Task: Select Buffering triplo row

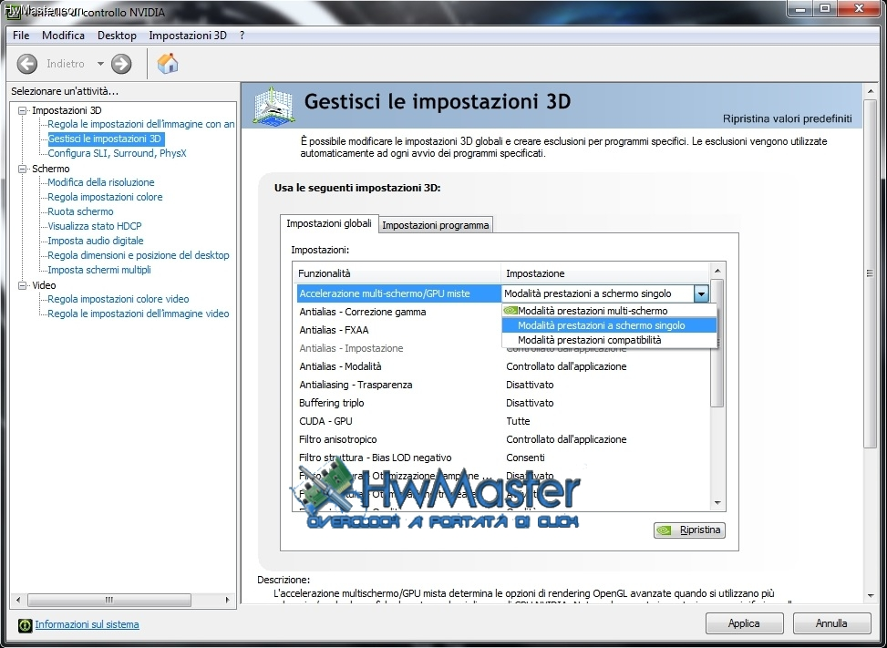Action: coord(503,403)
